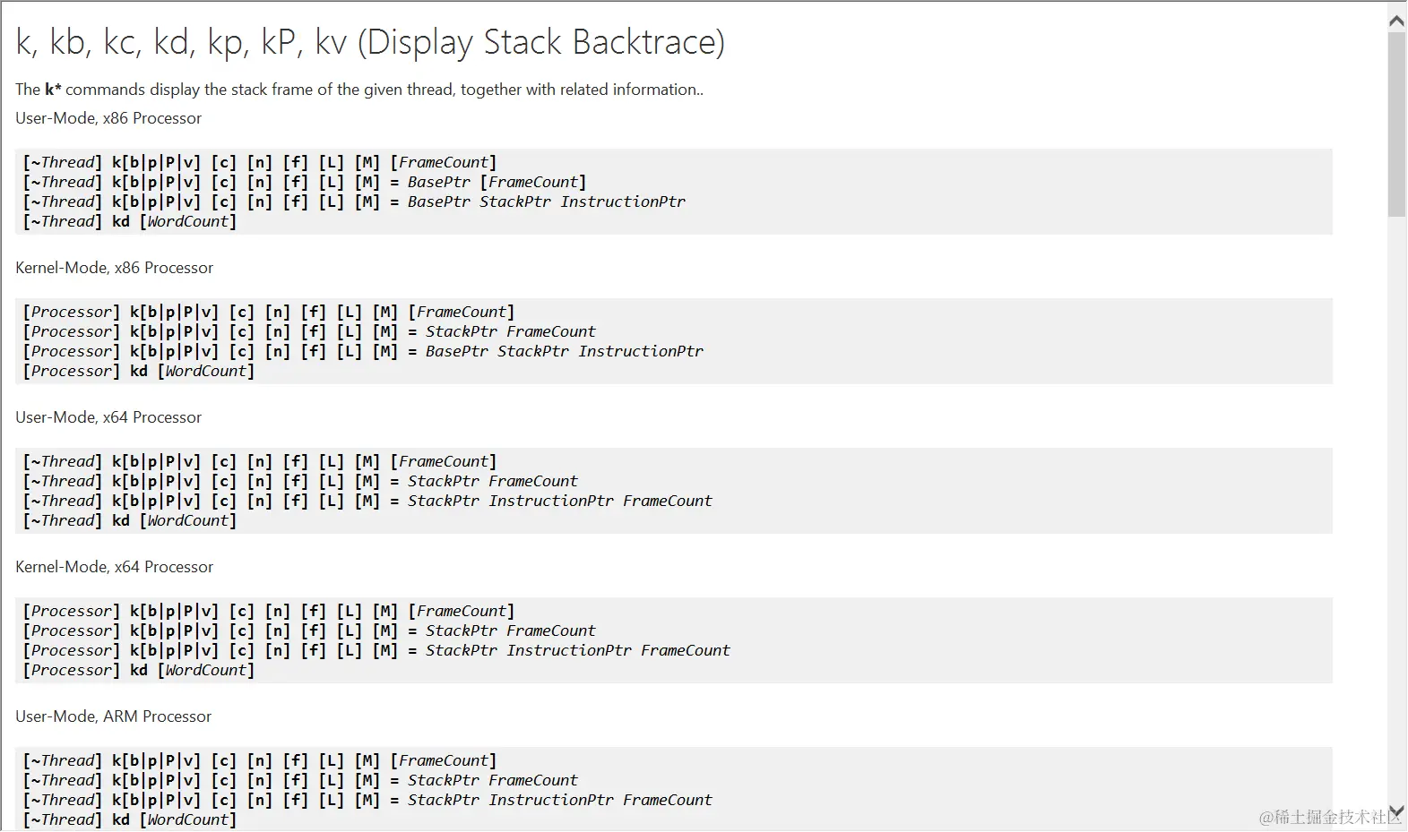Click the User-Mode x86 line with BasePtr StackPtr InstructionPtr
This screenshot has height=832, width=1408.
[x=354, y=202]
